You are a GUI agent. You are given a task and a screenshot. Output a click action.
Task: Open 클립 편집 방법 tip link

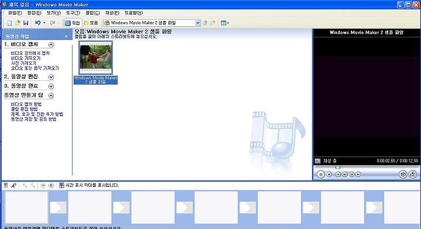tap(24, 109)
